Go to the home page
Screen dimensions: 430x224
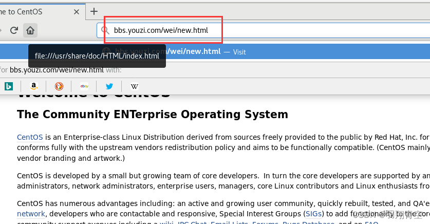[30, 30]
